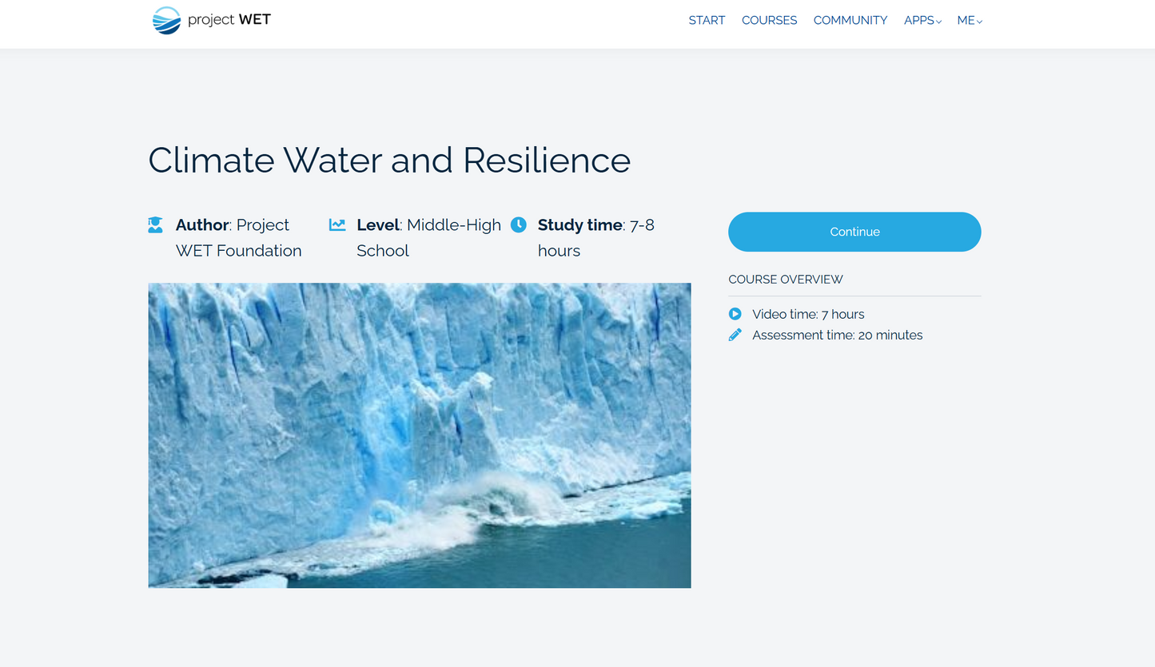The height and width of the screenshot is (667, 1155).
Task: Click the clock icon next to Study time
Action: pos(519,224)
